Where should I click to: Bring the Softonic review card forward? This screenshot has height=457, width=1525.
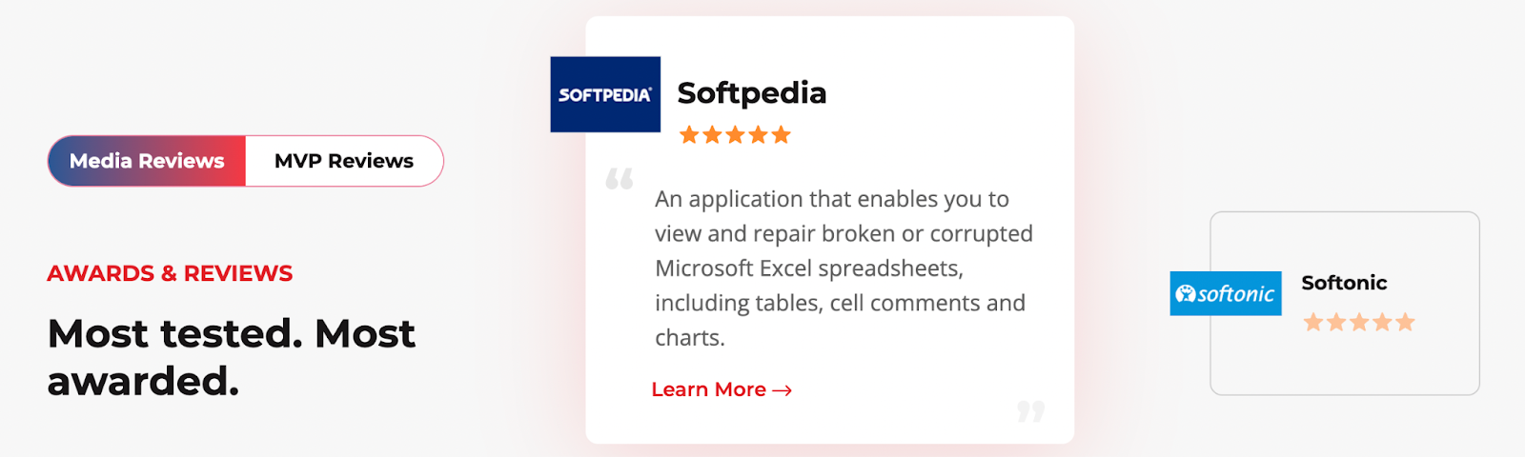[x=1345, y=303]
